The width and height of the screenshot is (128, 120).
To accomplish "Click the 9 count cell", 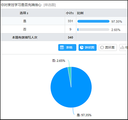I will [70, 29].
